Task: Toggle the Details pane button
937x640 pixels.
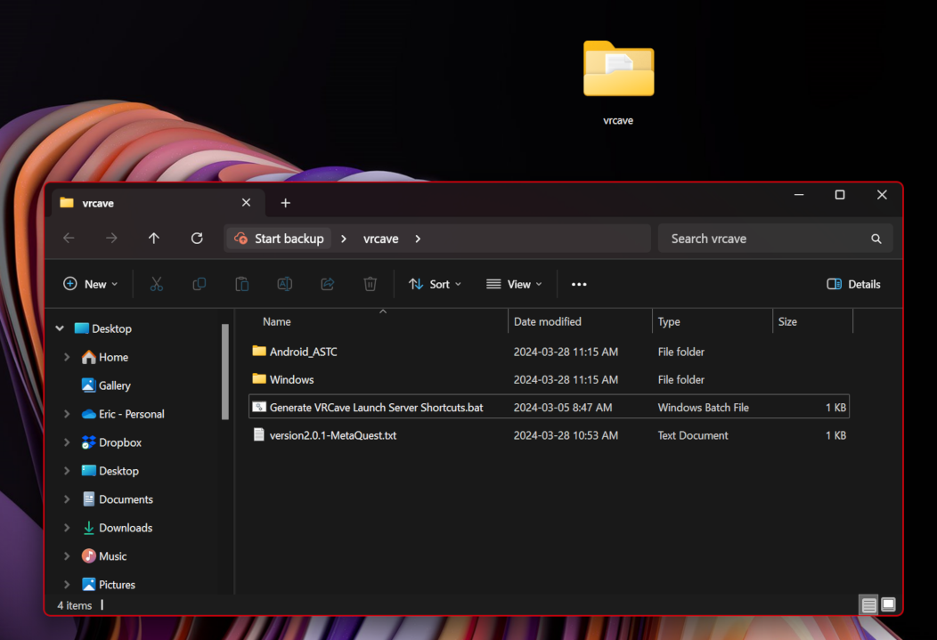Action: click(853, 284)
